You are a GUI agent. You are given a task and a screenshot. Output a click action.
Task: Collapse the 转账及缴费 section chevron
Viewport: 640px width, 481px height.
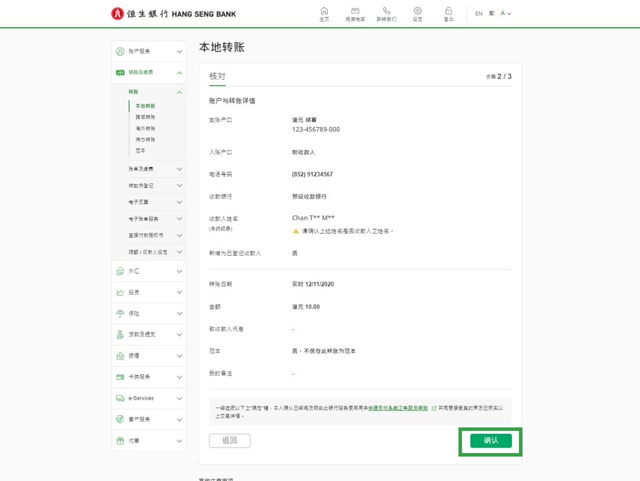pyautogui.click(x=179, y=73)
